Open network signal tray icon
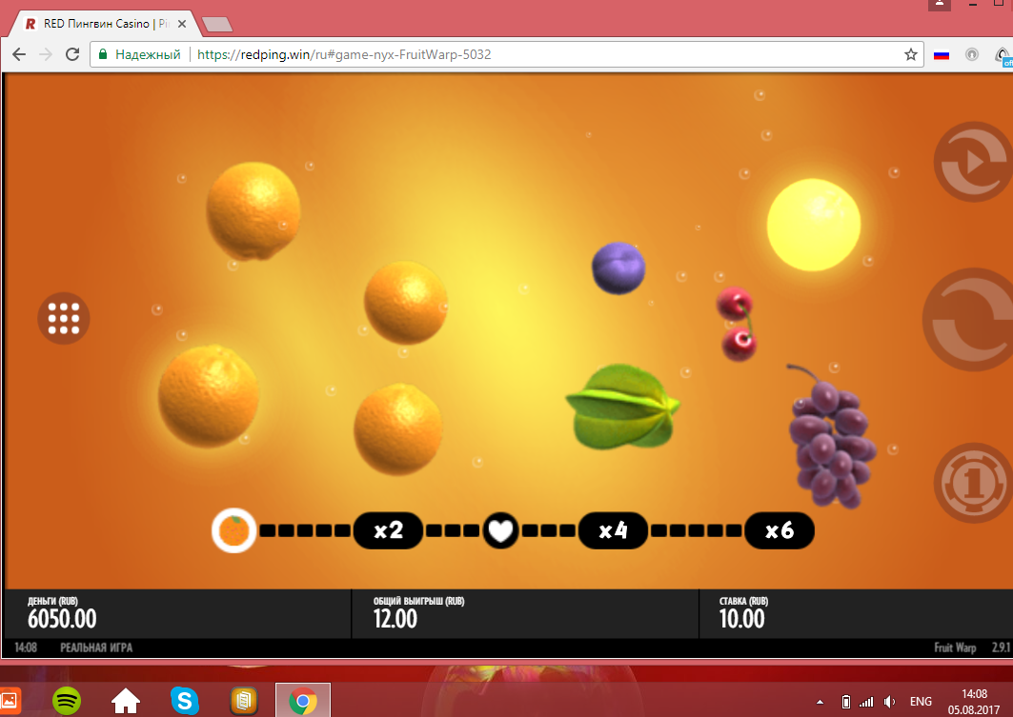Screen dimensions: 1013x717 click(x=866, y=702)
